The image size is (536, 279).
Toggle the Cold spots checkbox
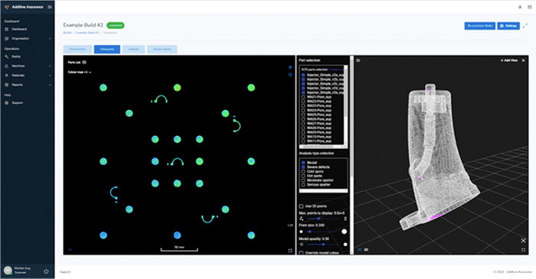click(x=303, y=171)
